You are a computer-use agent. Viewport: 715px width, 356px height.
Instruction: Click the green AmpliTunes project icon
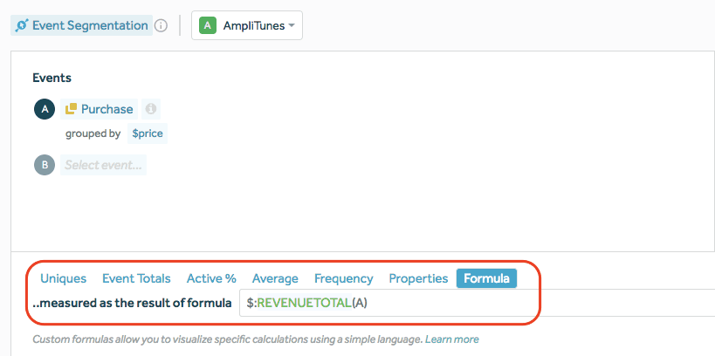pos(207,25)
